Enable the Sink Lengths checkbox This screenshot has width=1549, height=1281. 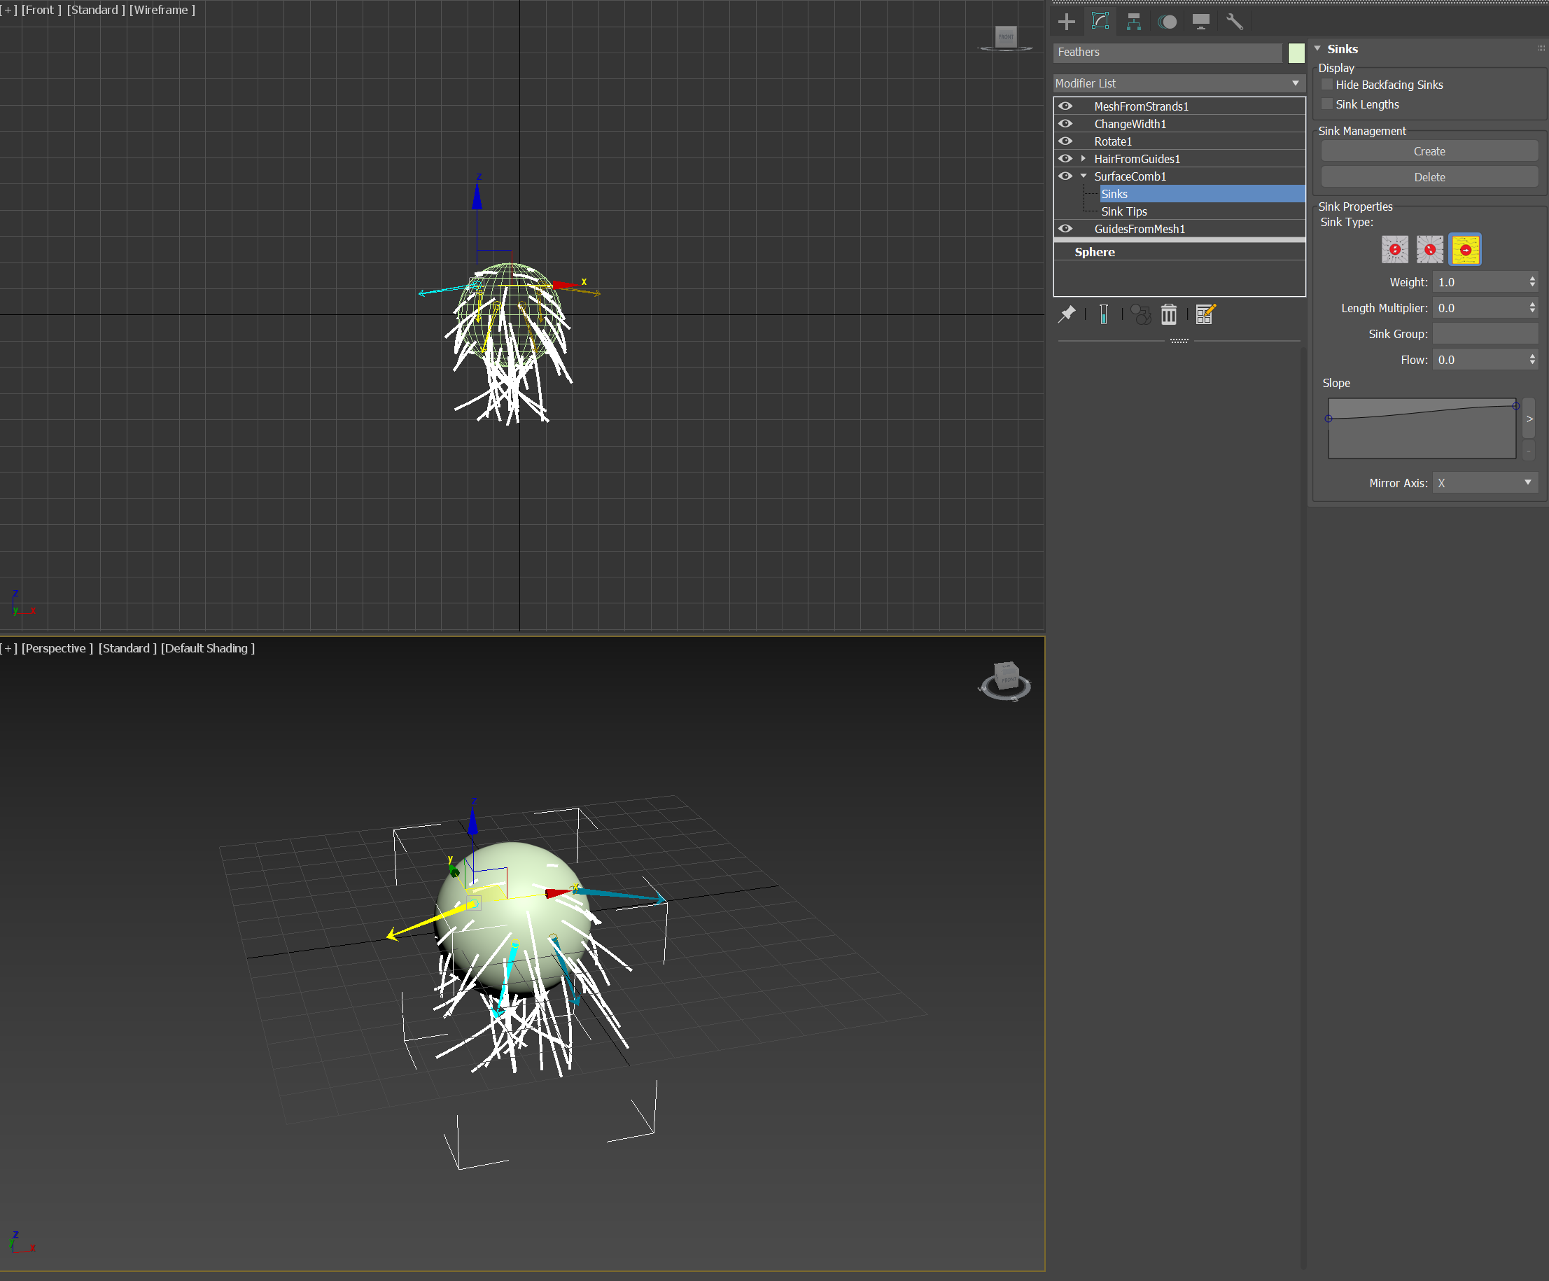click(1327, 104)
